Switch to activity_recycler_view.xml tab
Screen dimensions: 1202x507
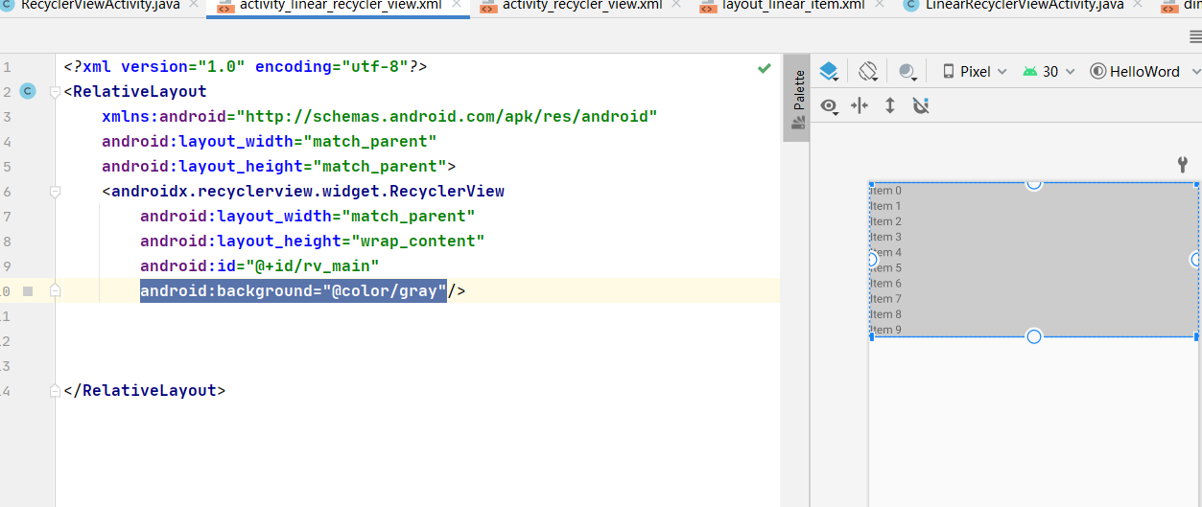[582, 6]
